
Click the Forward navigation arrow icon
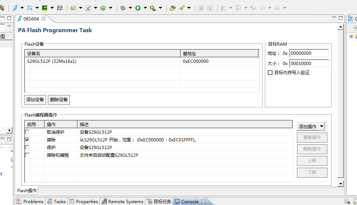click(x=277, y=8)
